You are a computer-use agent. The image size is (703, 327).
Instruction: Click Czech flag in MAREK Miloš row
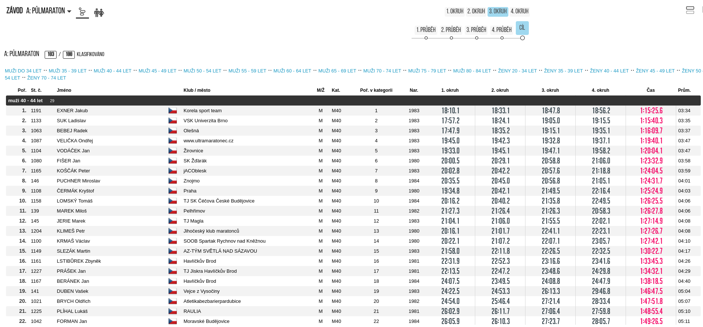(172, 211)
